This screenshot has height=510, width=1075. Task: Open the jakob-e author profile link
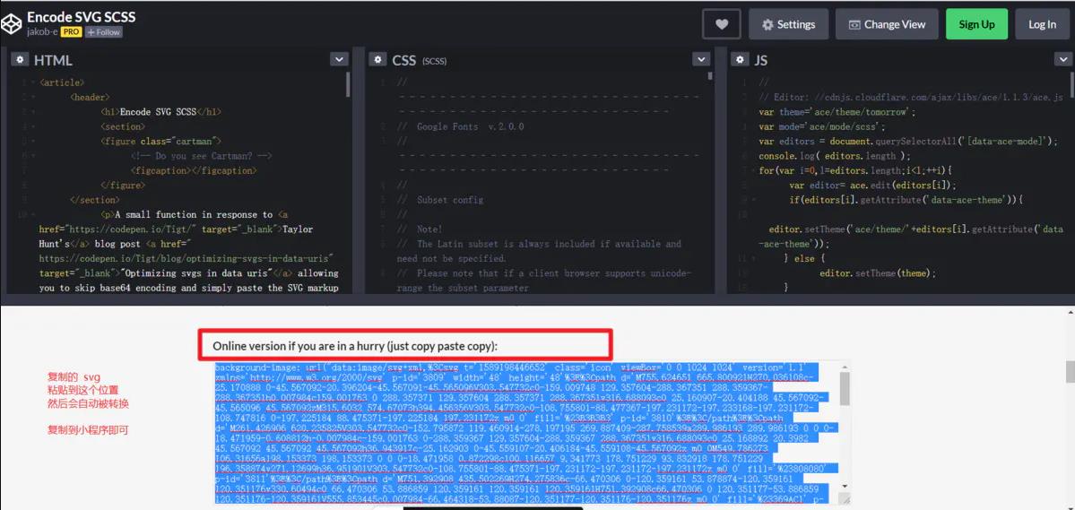pyautogui.click(x=42, y=32)
